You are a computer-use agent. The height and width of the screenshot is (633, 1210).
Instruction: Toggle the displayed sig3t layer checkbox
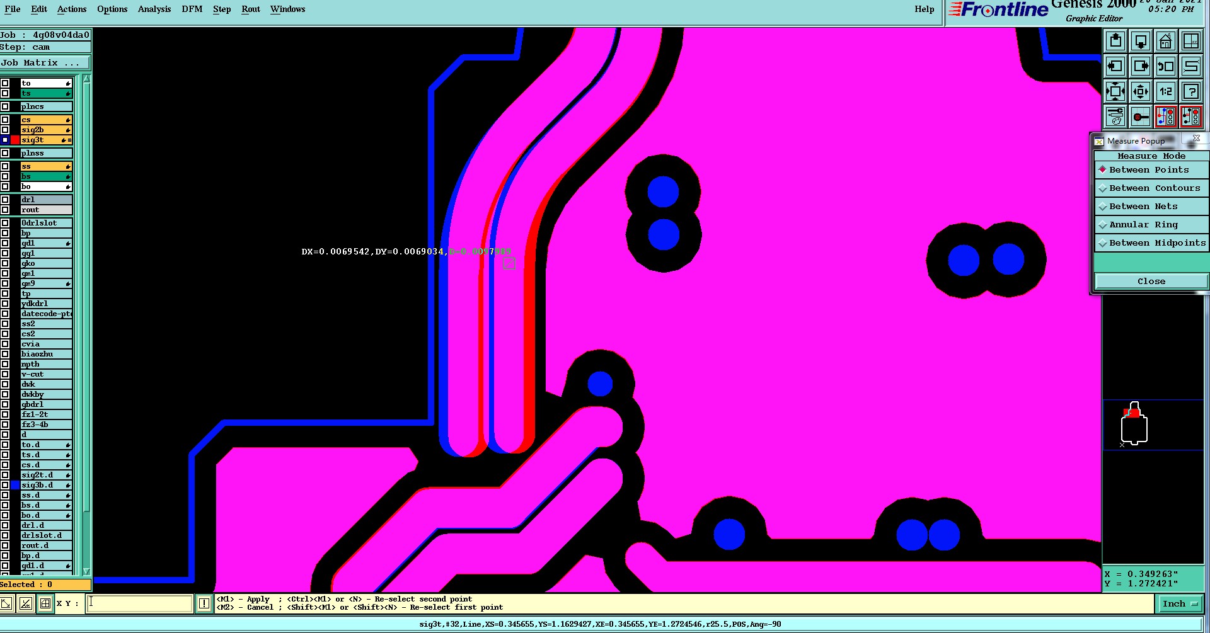click(x=5, y=140)
